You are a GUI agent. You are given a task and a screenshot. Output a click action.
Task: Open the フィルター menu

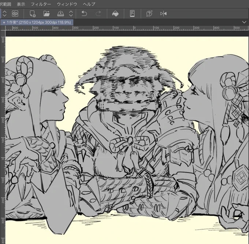pyautogui.click(x=41, y=4)
